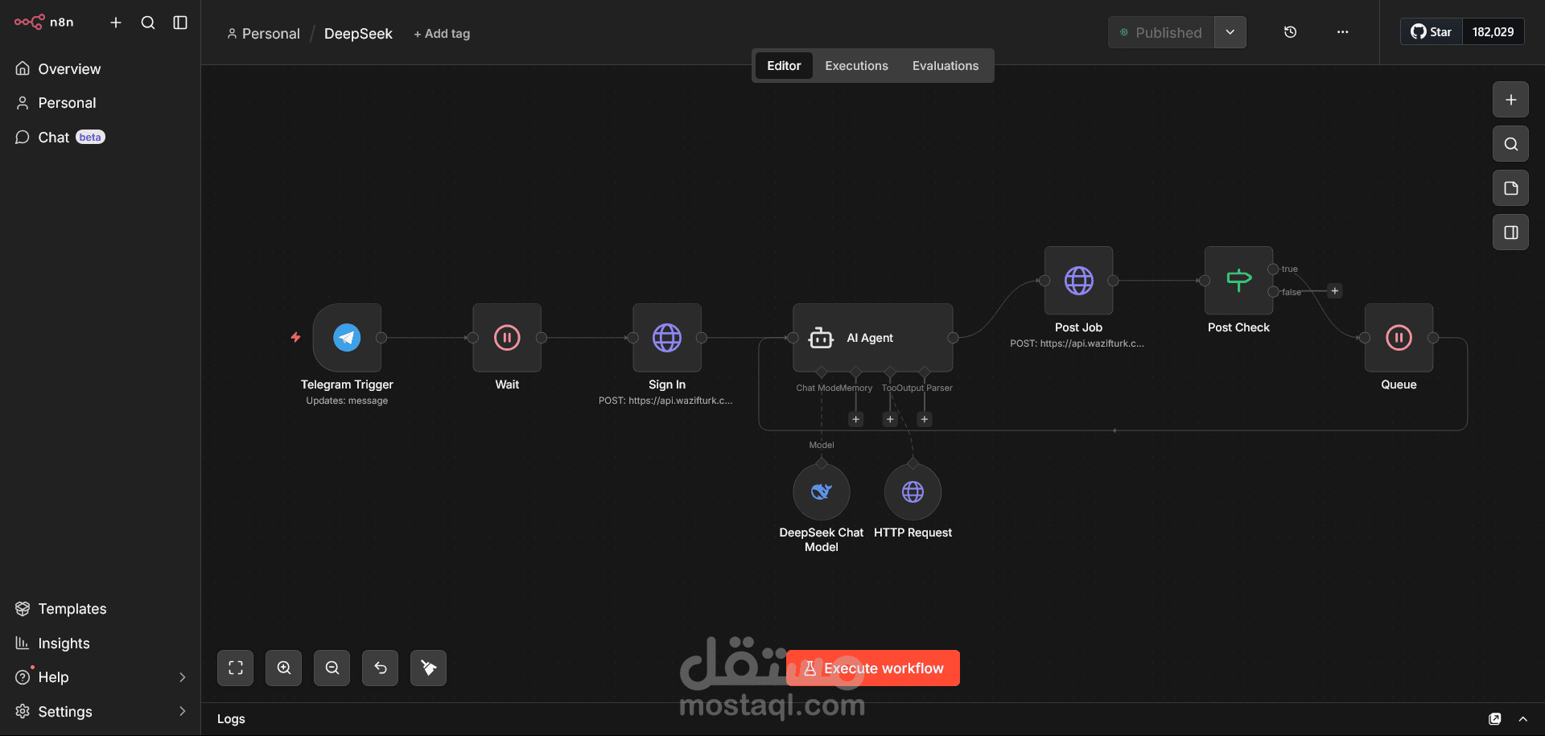The height and width of the screenshot is (736, 1545).
Task: Execute the workflow
Action: [x=873, y=668]
